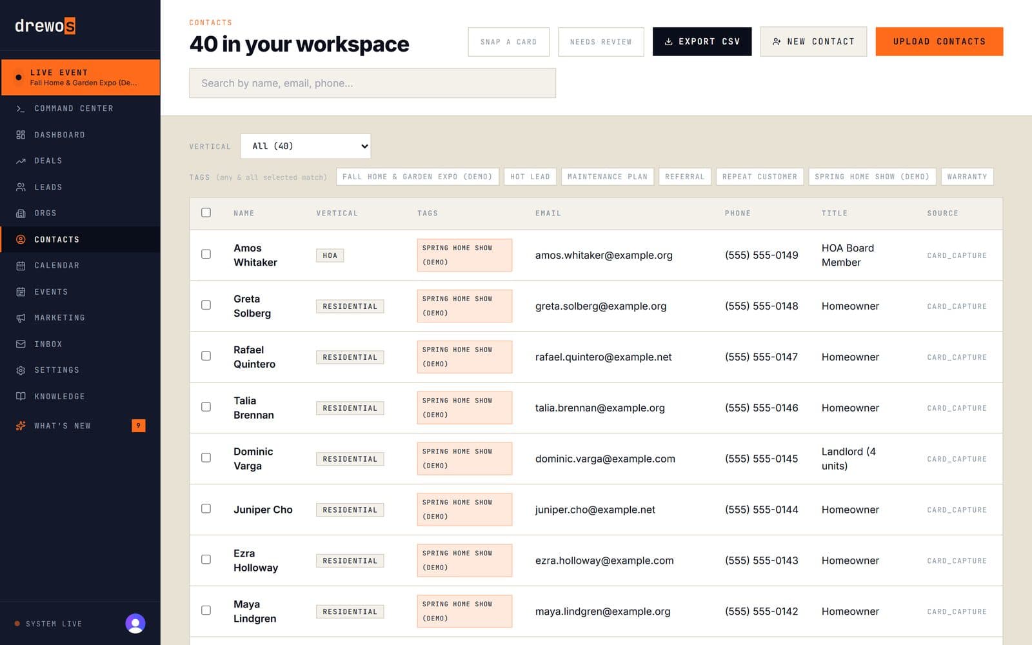Filter by Hot Lead tag

(530, 177)
